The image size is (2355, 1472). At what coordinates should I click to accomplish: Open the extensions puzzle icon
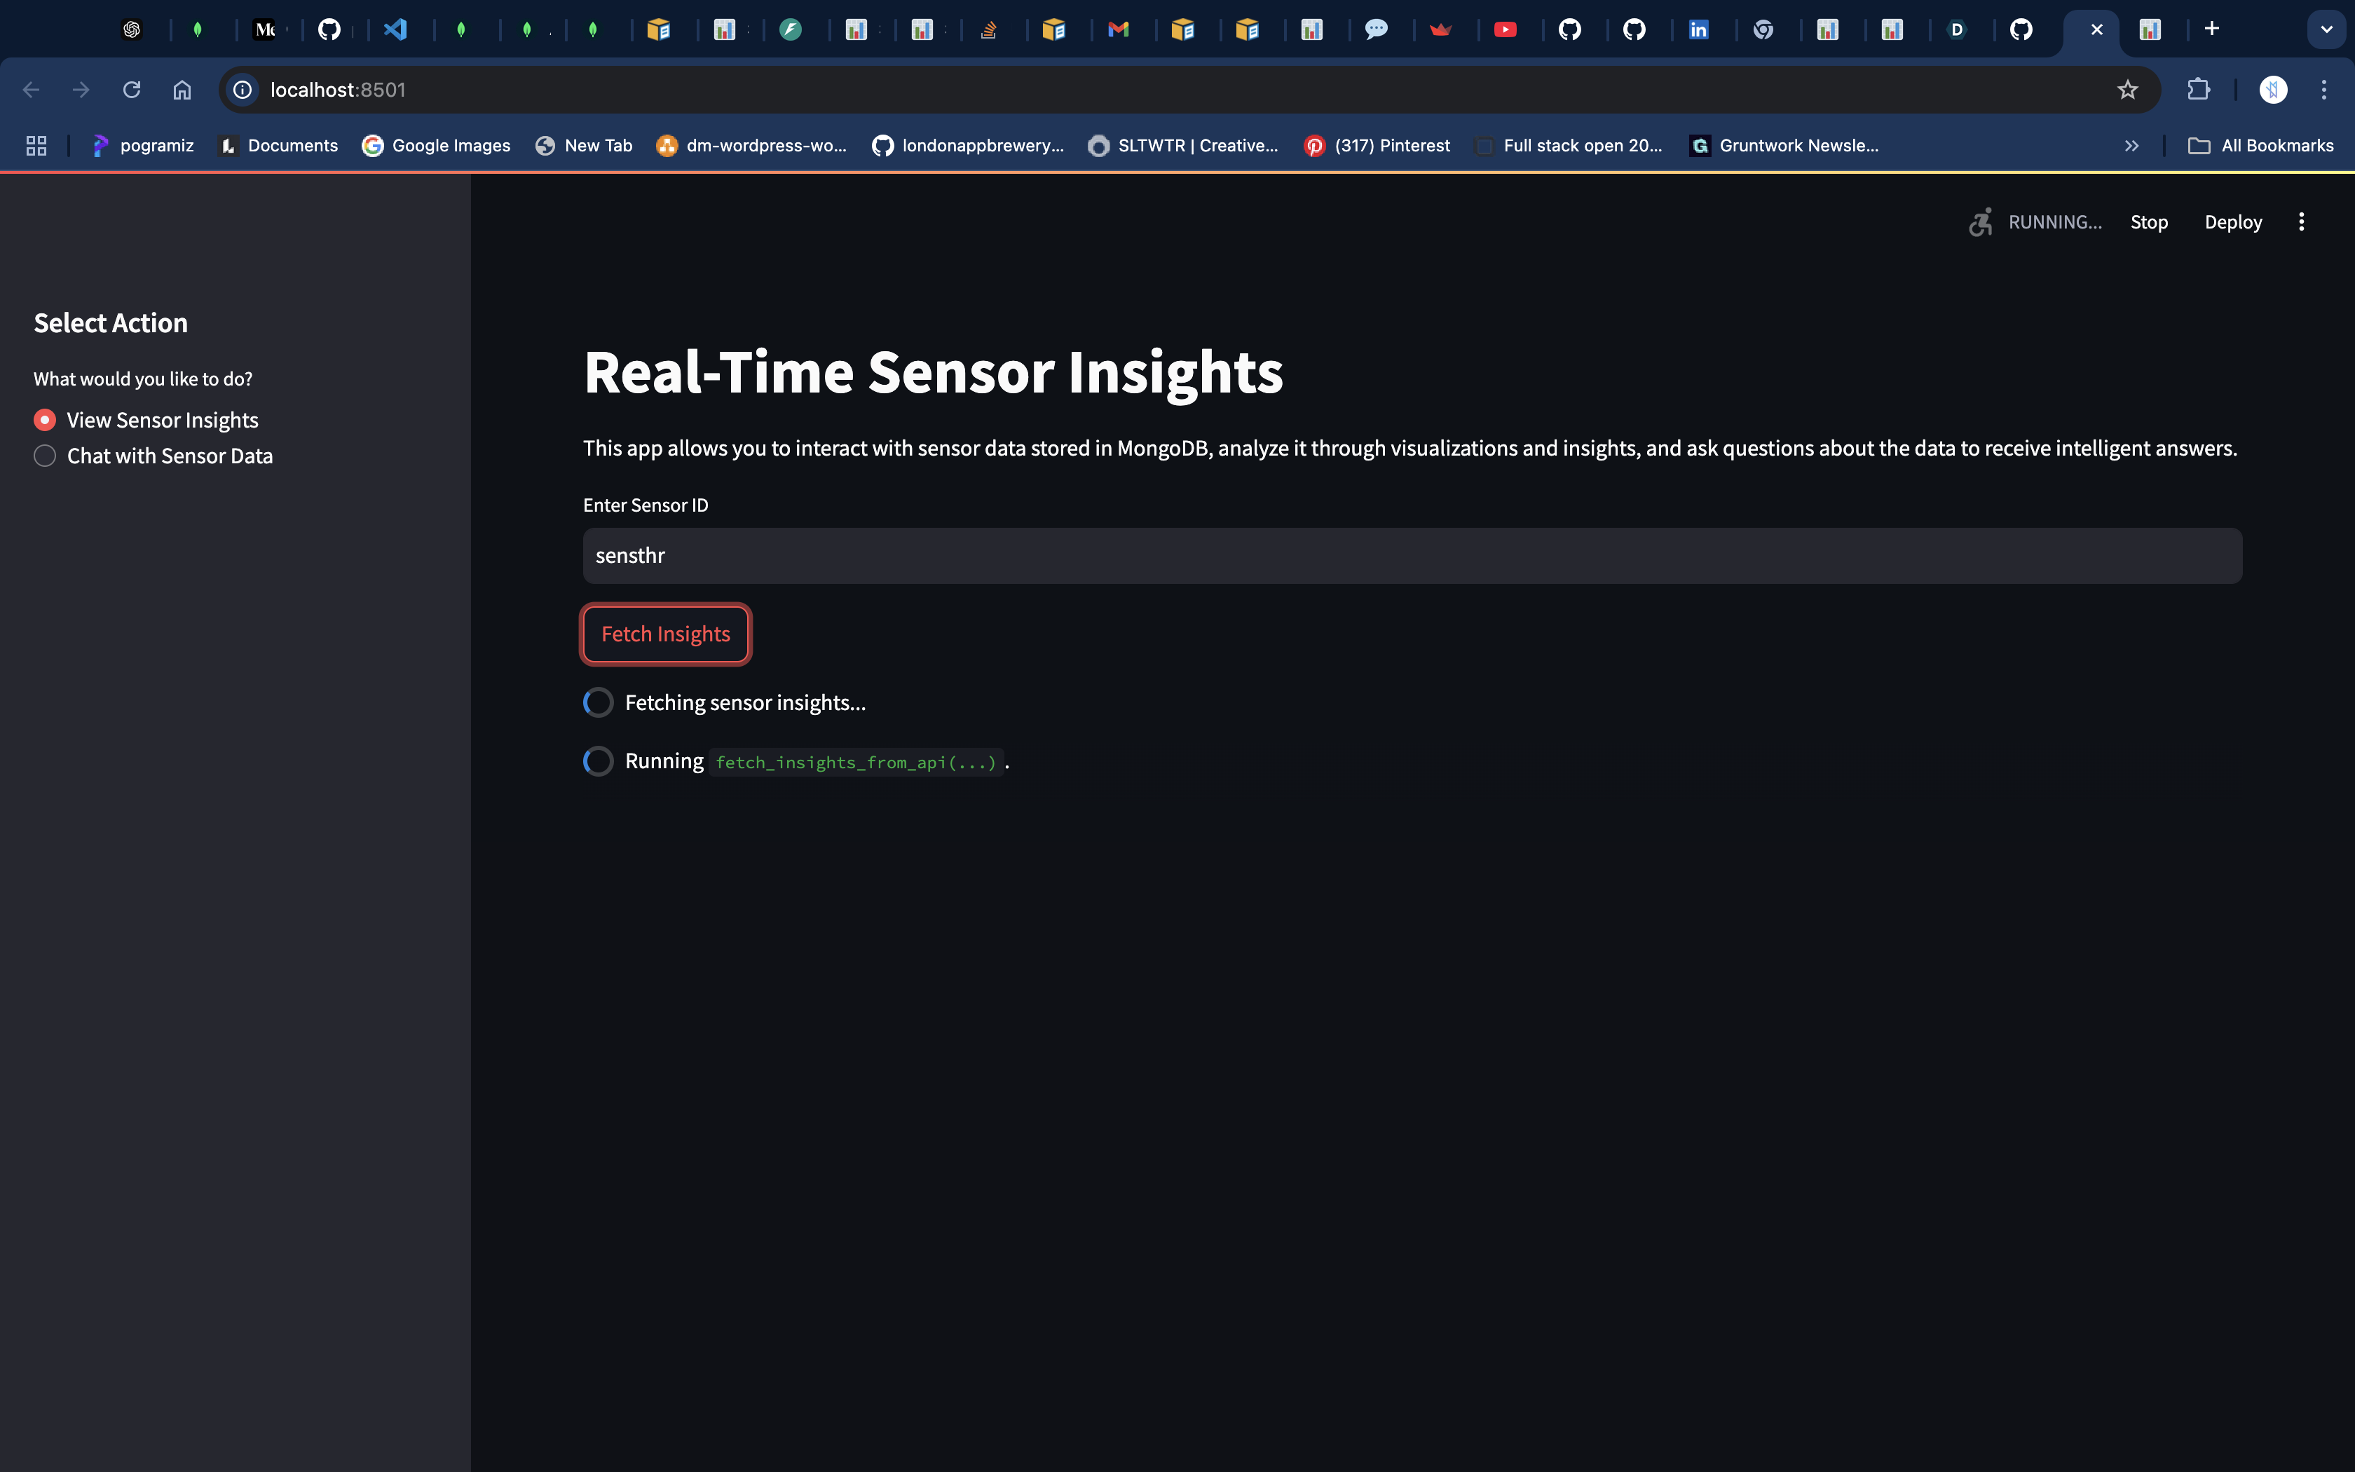point(2197,90)
